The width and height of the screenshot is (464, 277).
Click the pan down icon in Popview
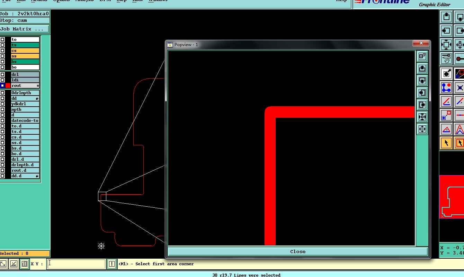click(422, 80)
